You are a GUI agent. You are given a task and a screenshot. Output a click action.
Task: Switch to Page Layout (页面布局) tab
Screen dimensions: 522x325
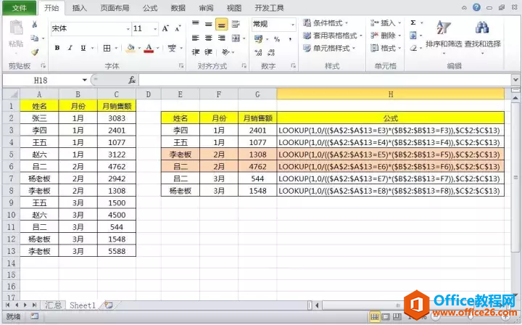115,8
